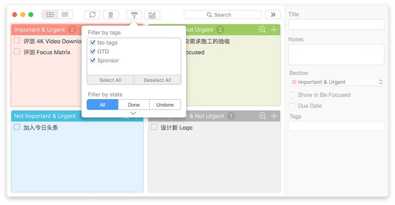Add task to green Not Urgent quadrant
This screenshot has height=205, width=395.
pyautogui.click(x=274, y=30)
